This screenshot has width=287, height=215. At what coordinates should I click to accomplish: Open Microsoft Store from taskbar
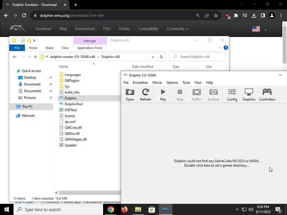(152, 209)
